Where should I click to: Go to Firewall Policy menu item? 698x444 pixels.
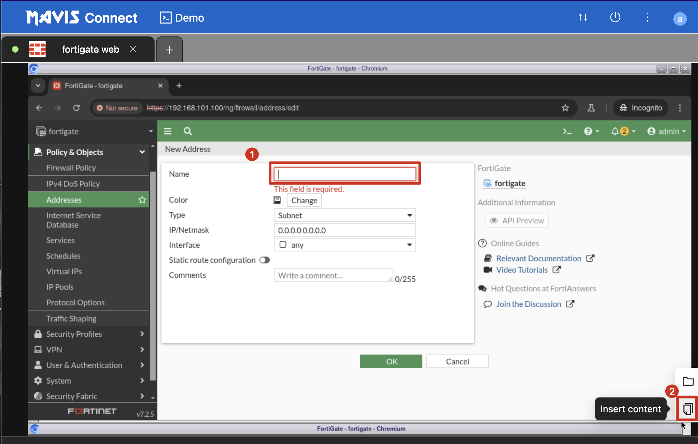[71, 168]
